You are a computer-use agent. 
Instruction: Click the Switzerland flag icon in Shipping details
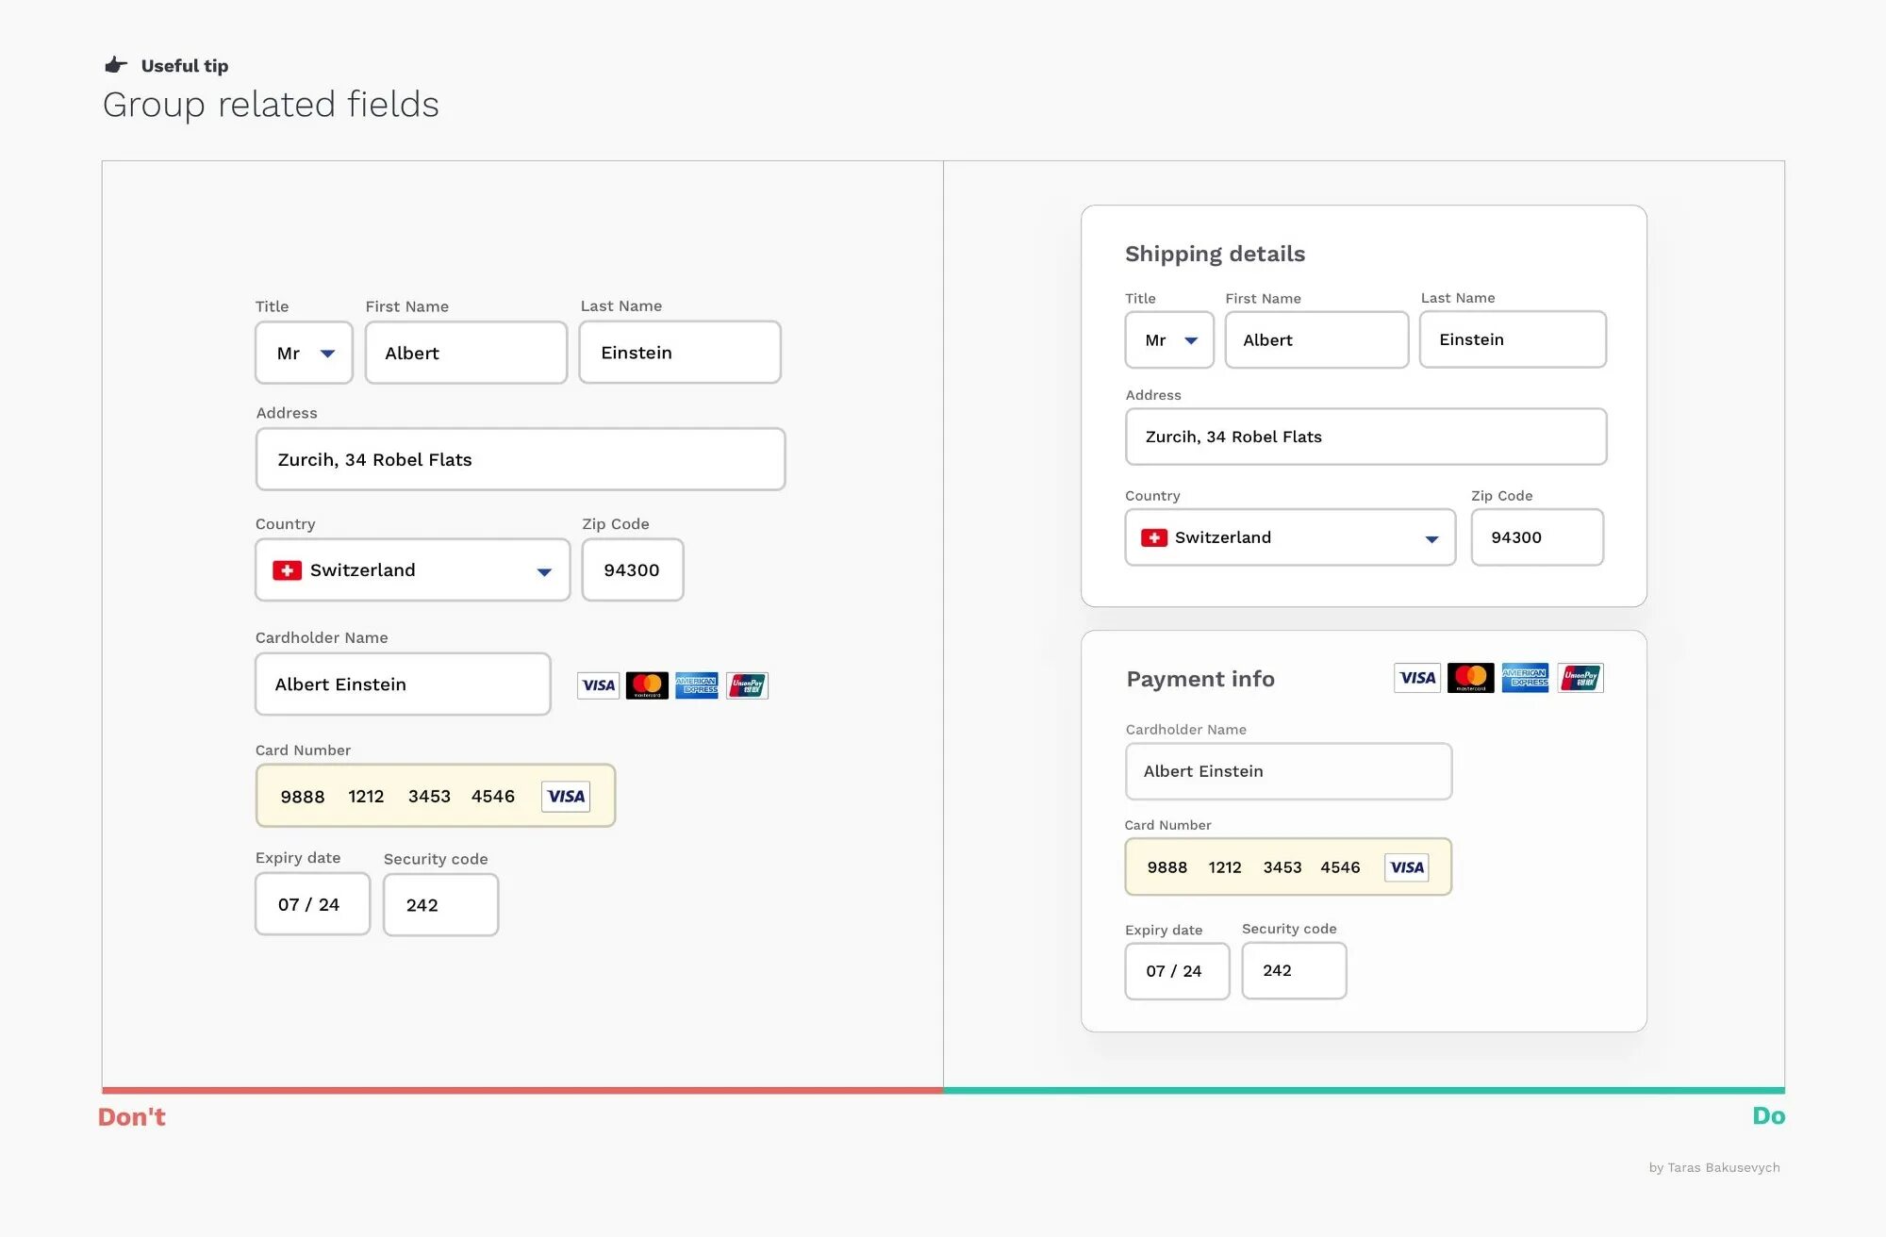click(1154, 537)
